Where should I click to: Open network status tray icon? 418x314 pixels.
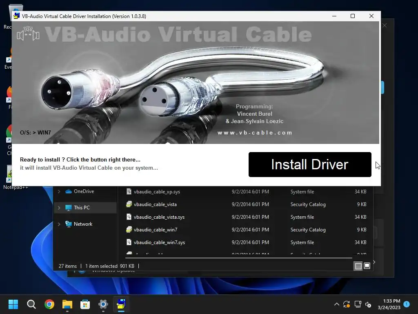tap(358, 304)
